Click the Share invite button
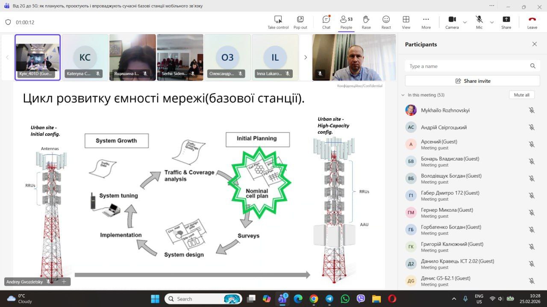The width and height of the screenshot is (547, 307). click(x=472, y=81)
